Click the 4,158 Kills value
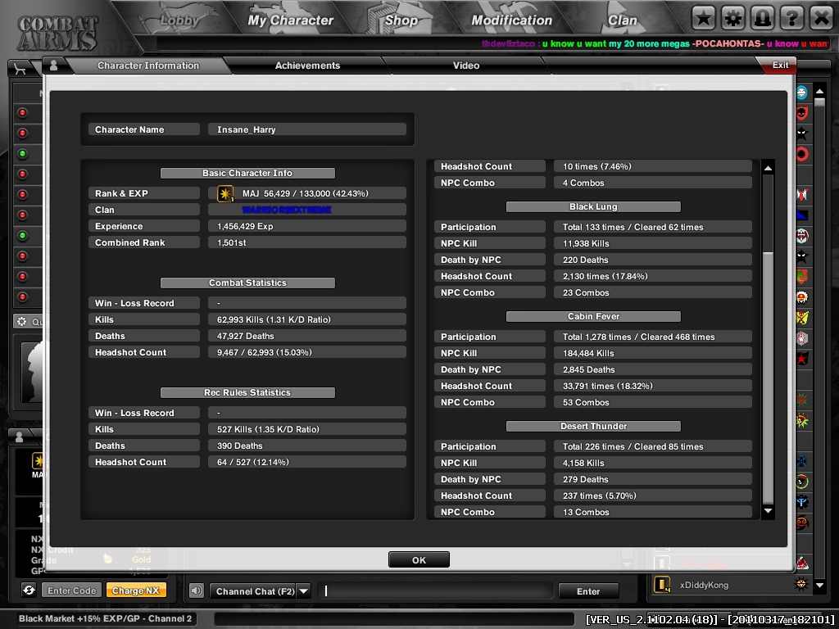Viewport: 839px width, 629px height. click(x=583, y=464)
